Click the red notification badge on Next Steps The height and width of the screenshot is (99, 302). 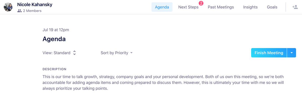(201, 3)
